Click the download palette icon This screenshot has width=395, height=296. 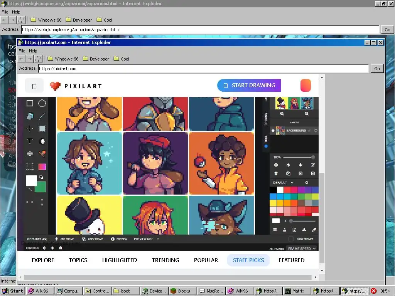point(304,230)
